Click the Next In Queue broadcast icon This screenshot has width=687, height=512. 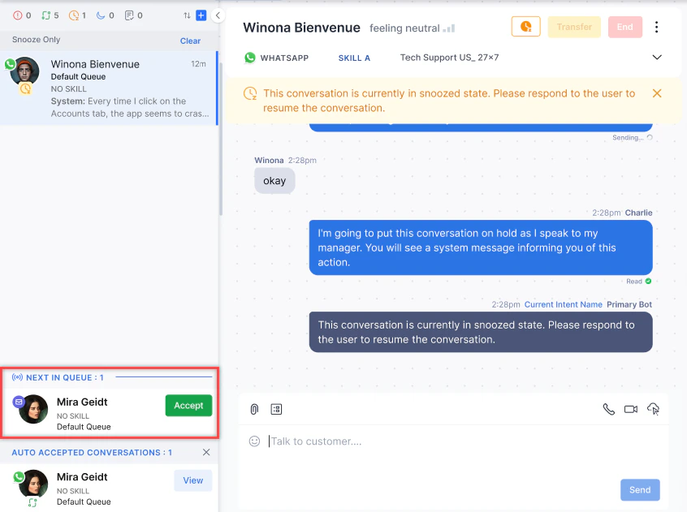click(x=17, y=377)
